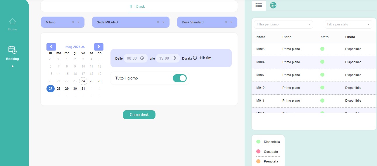The width and height of the screenshot is (377, 166).
Task: Switch to list view icon
Action: [259, 5]
